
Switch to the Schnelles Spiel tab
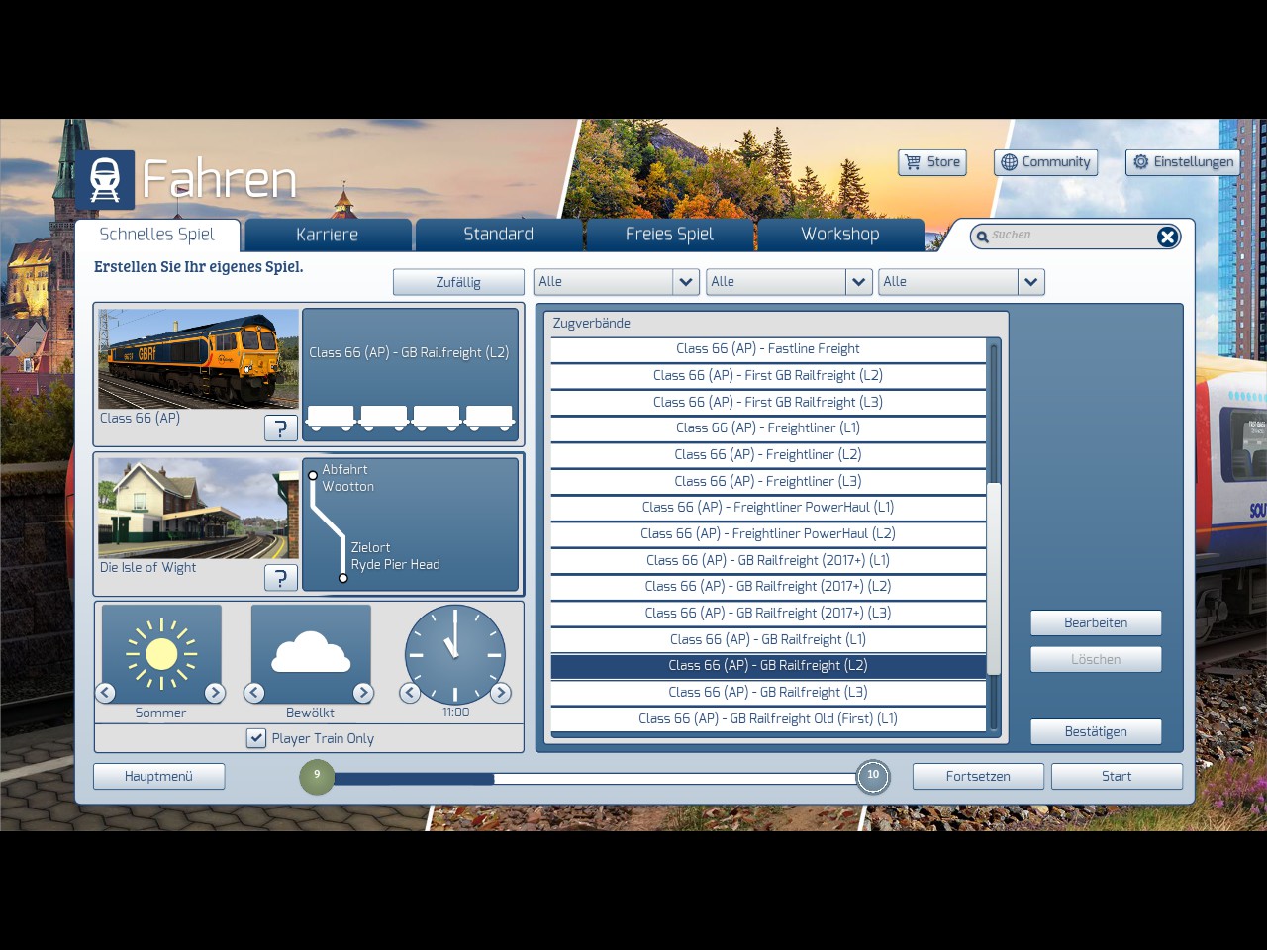click(x=157, y=235)
